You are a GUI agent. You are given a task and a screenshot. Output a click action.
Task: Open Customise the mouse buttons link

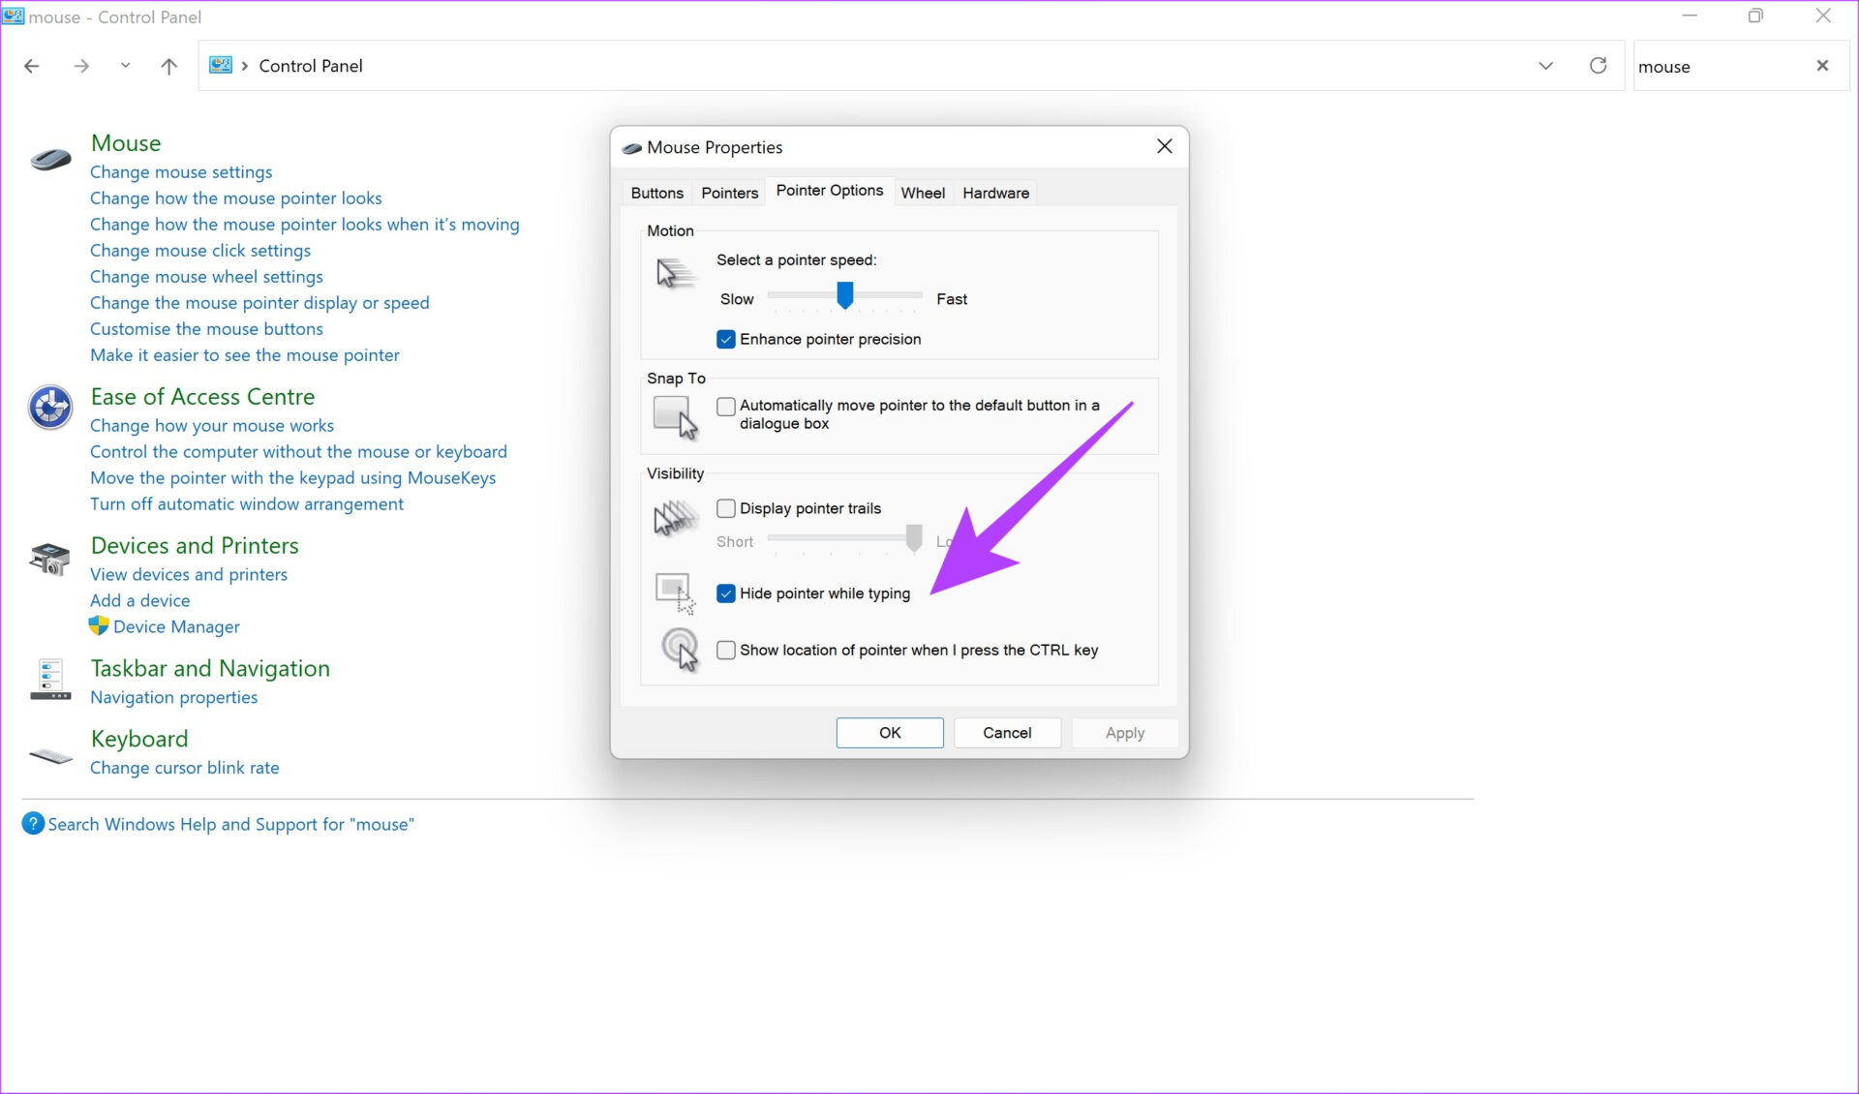pos(206,328)
